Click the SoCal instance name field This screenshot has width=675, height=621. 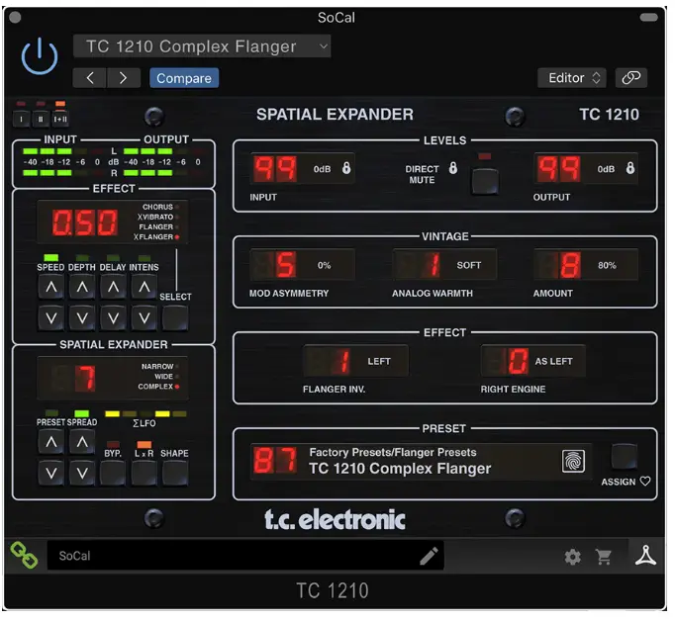tap(245, 556)
